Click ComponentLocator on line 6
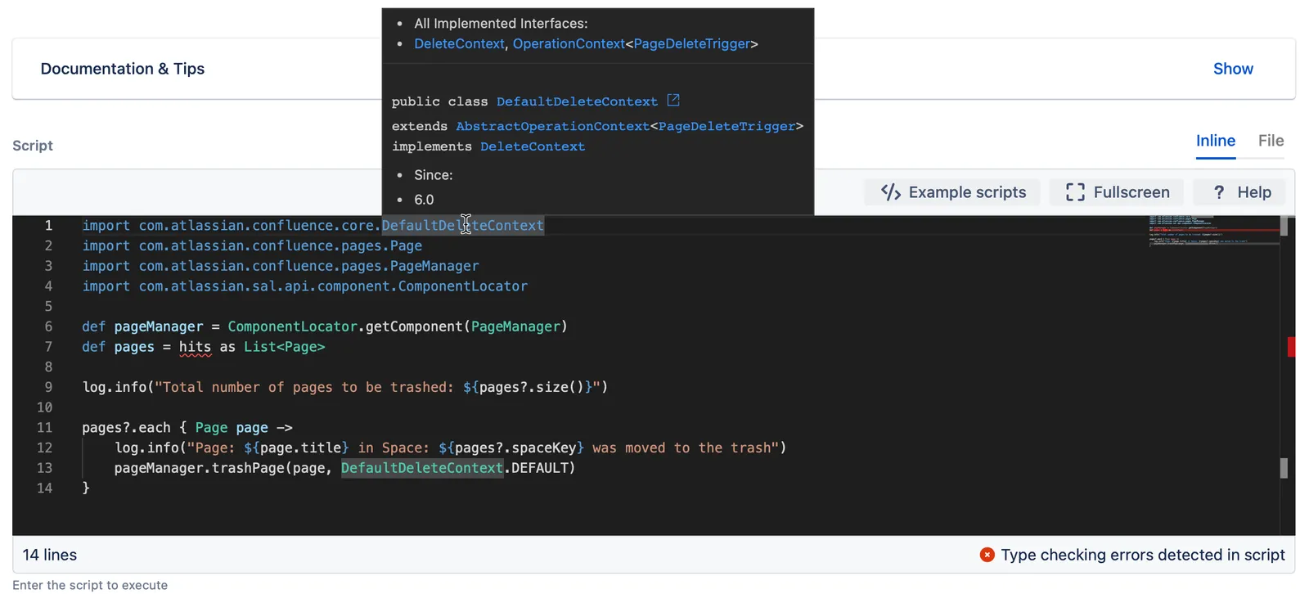Image resolution: width=1309 pixels, height=594 pixels. coord(292,326)
